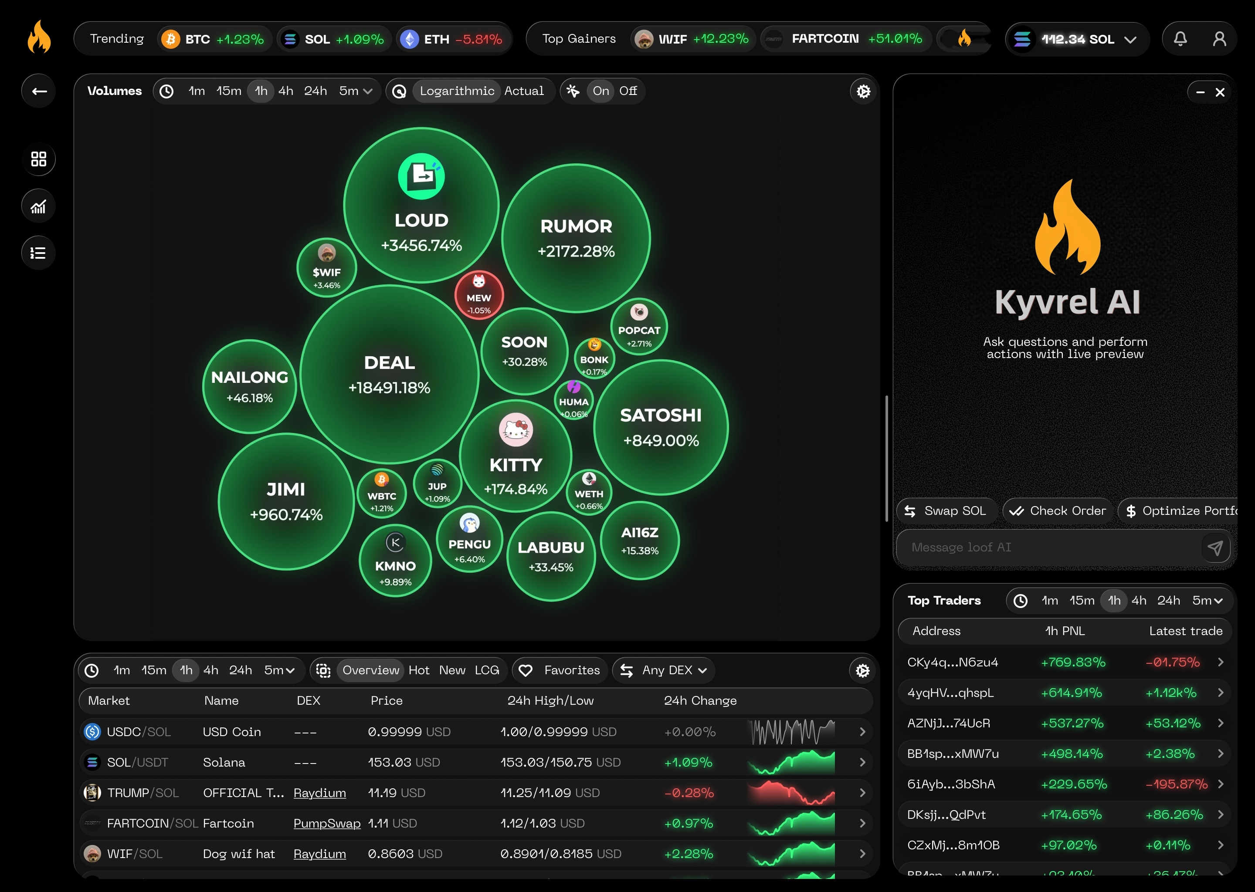The width and height of the screenshot is (1255, 892).
Task: Expand USDC/SOL row chevron
Action: (x=862, y=732)
